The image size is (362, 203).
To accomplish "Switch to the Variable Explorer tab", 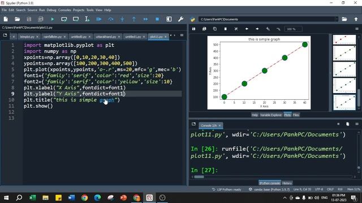I will tap(271, 115).
